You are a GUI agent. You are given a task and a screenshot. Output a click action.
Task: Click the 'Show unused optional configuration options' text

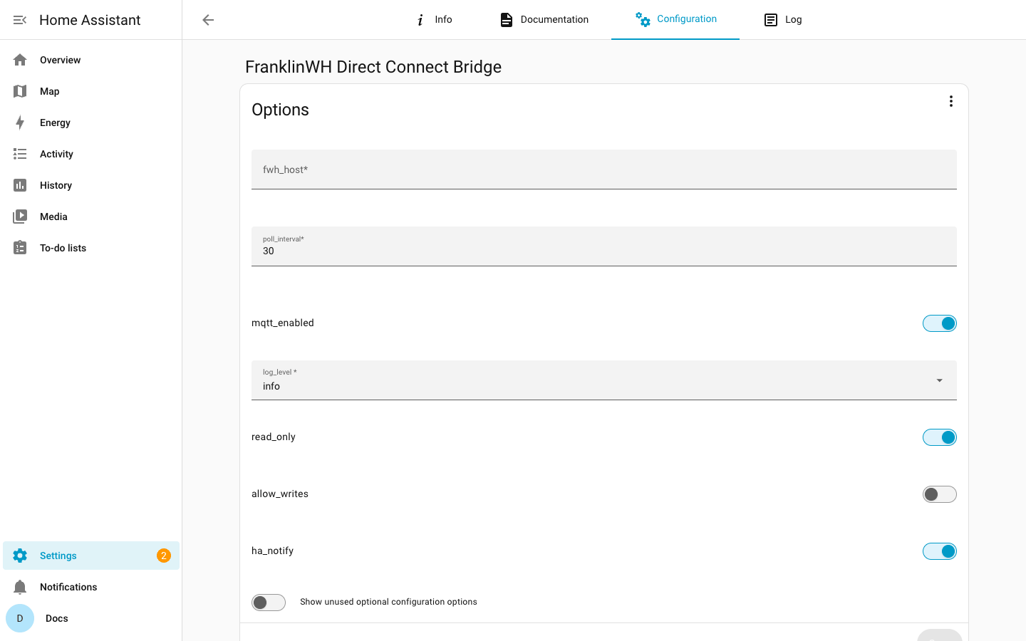tap(388, 602)
